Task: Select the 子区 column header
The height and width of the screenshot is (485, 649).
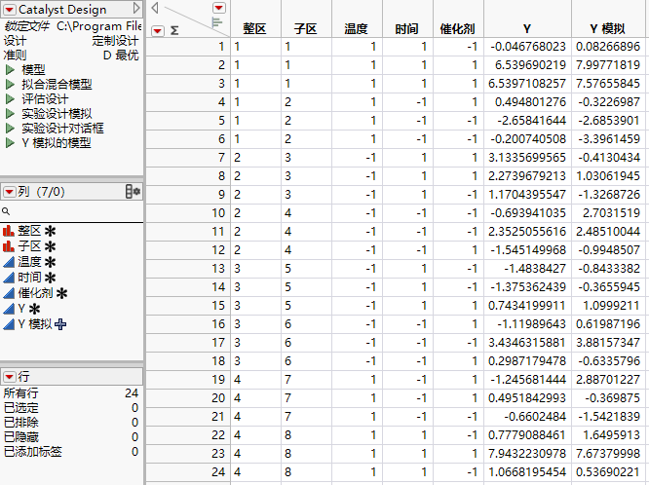Action: (306, 28)
